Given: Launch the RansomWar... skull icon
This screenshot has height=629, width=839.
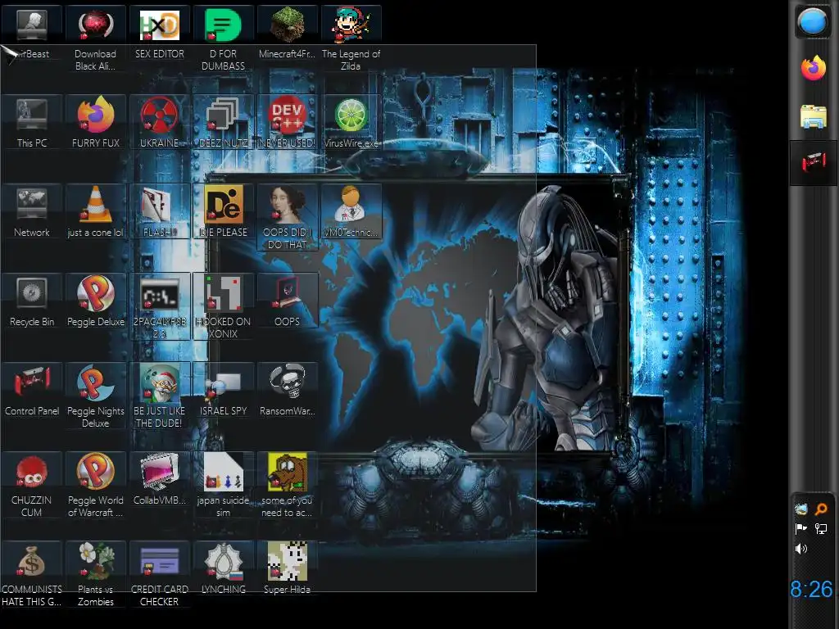Looking at the screenshot, I should [x=288, y=382].
